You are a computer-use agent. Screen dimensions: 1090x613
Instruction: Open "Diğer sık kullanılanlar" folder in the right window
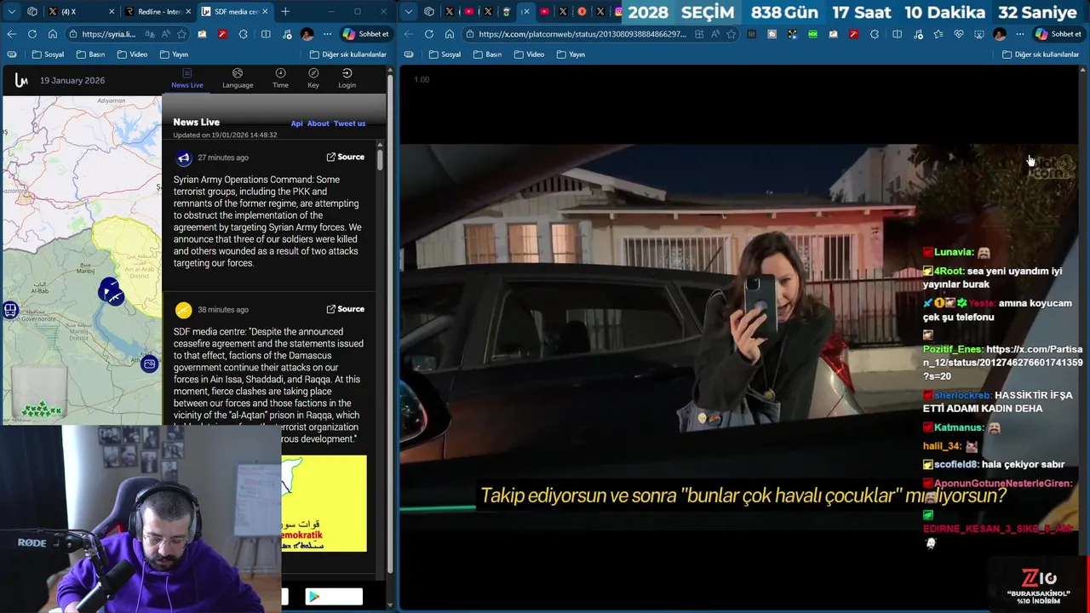[1040, 54]
